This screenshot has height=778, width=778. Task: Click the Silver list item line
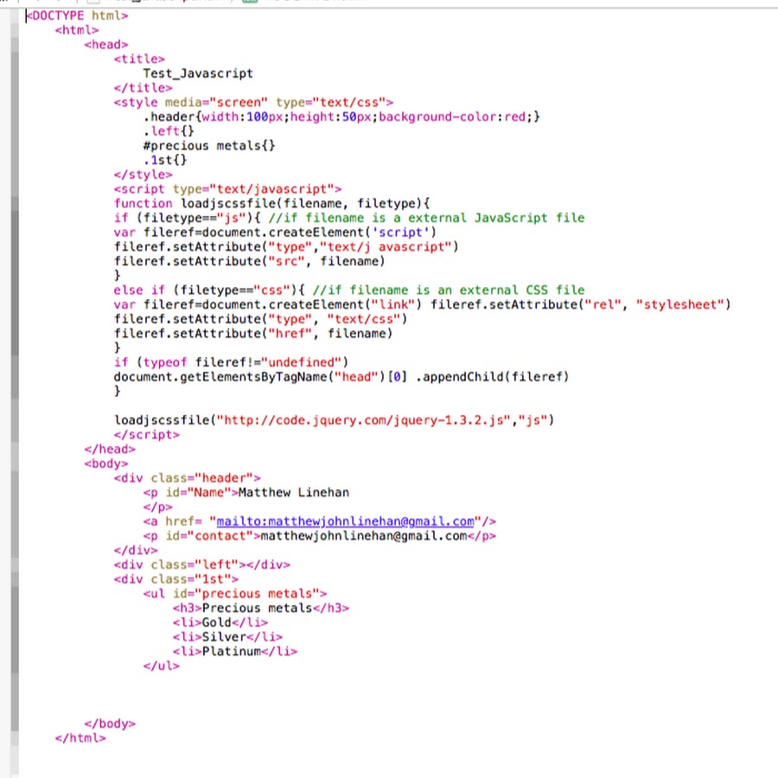click(227, 637)
